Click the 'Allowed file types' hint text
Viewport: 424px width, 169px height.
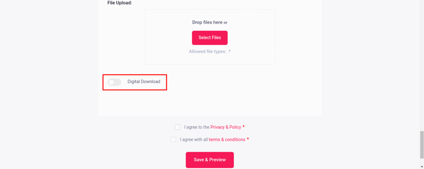pyautogui.click(x=210, y=51)
